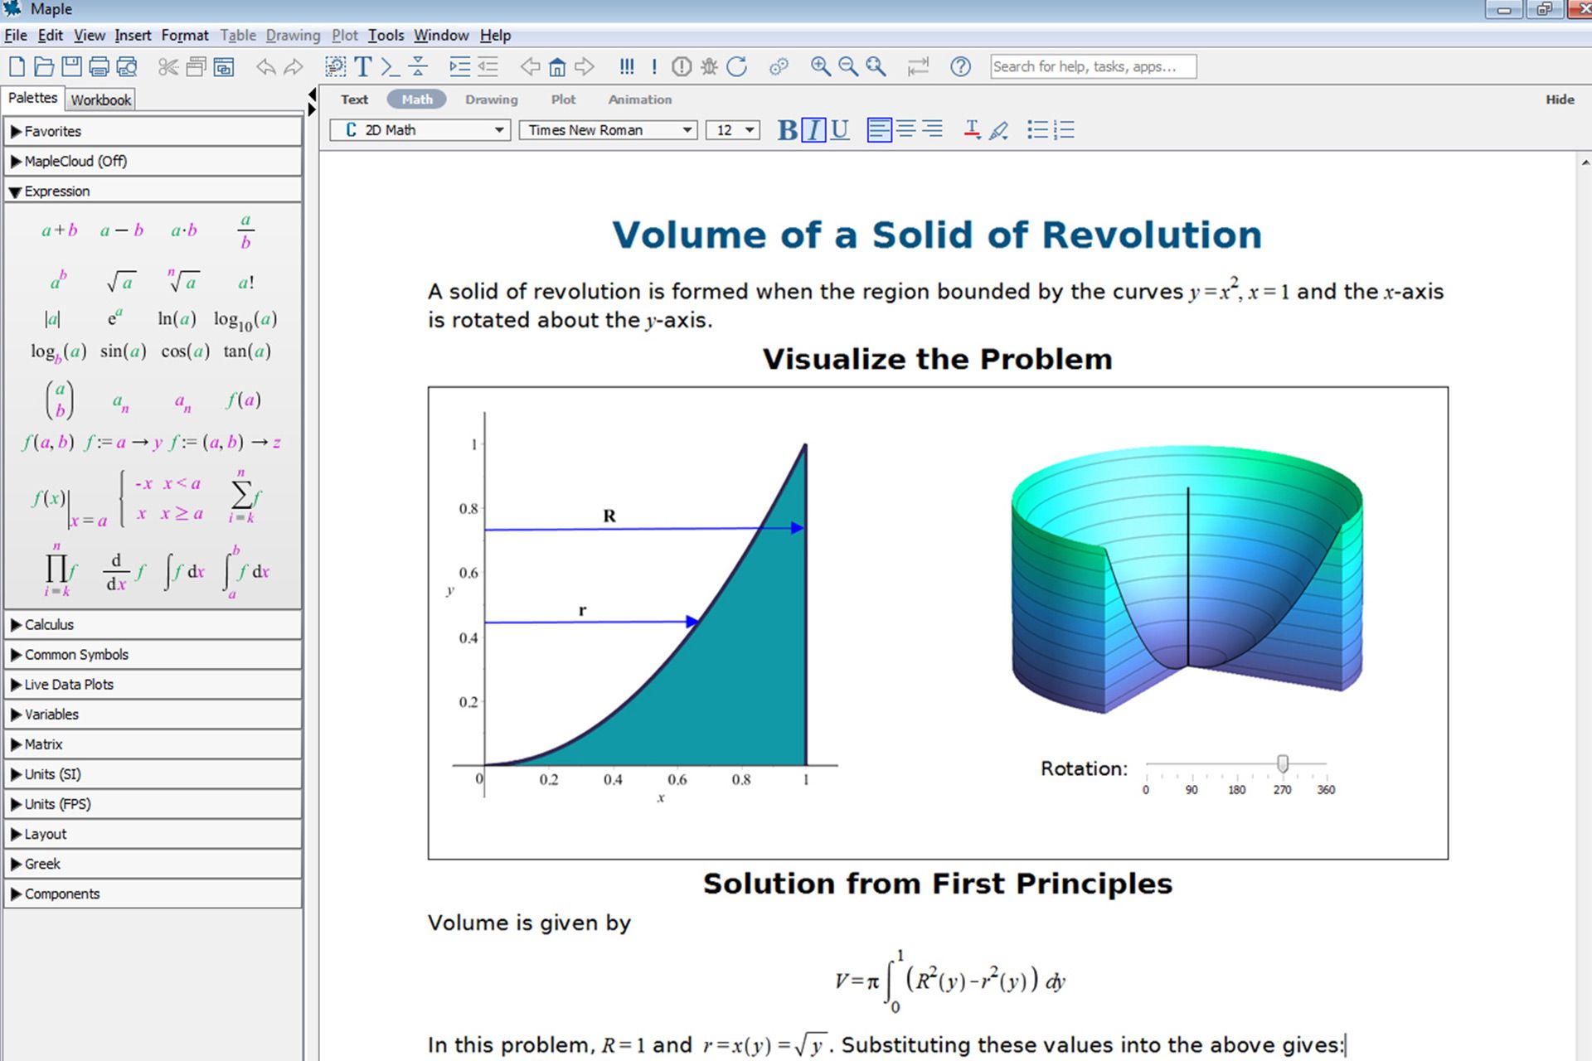Click the plot refresh/recalculate icon
This screenshot has height=1061, width=1592.
[735, 66]
